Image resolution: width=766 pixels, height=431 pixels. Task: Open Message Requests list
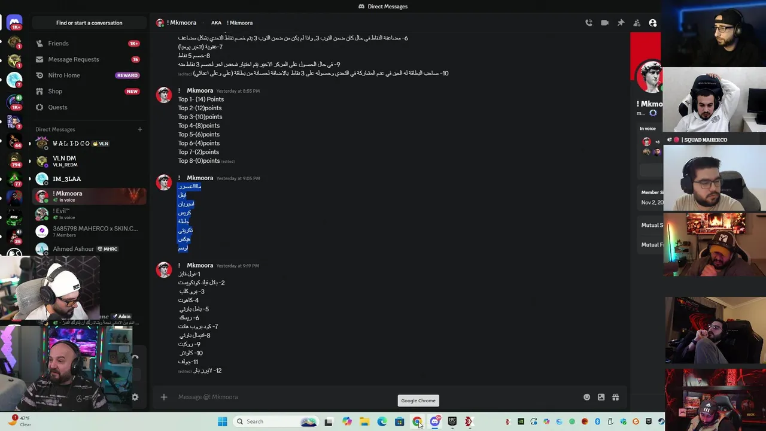[89, 59]
